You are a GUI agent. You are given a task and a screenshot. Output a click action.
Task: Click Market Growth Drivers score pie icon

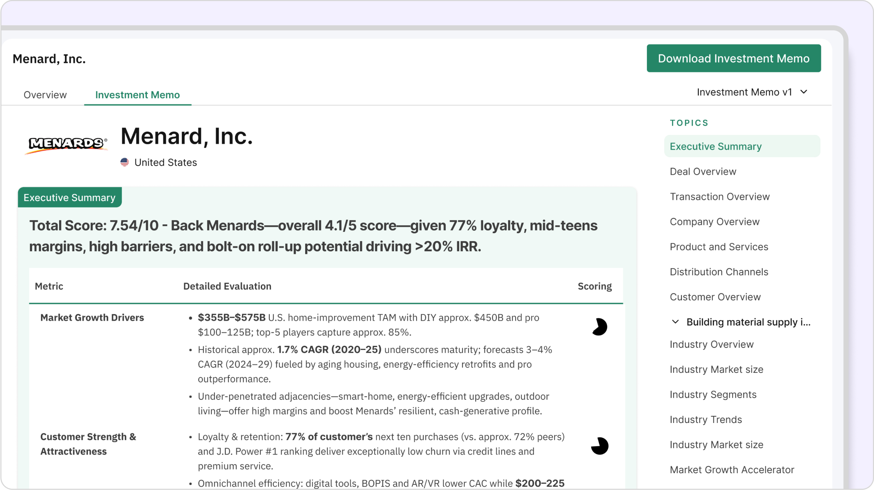point(599,327)
